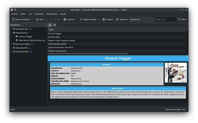Click game icon beside Nine Hours tree entry
This screenshot has width=198, height=123.
pyautogui.click(x=17, y=40)
